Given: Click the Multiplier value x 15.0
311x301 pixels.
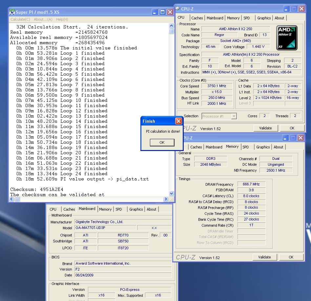Looking at the screenshot, I should (x=217, y=92).
